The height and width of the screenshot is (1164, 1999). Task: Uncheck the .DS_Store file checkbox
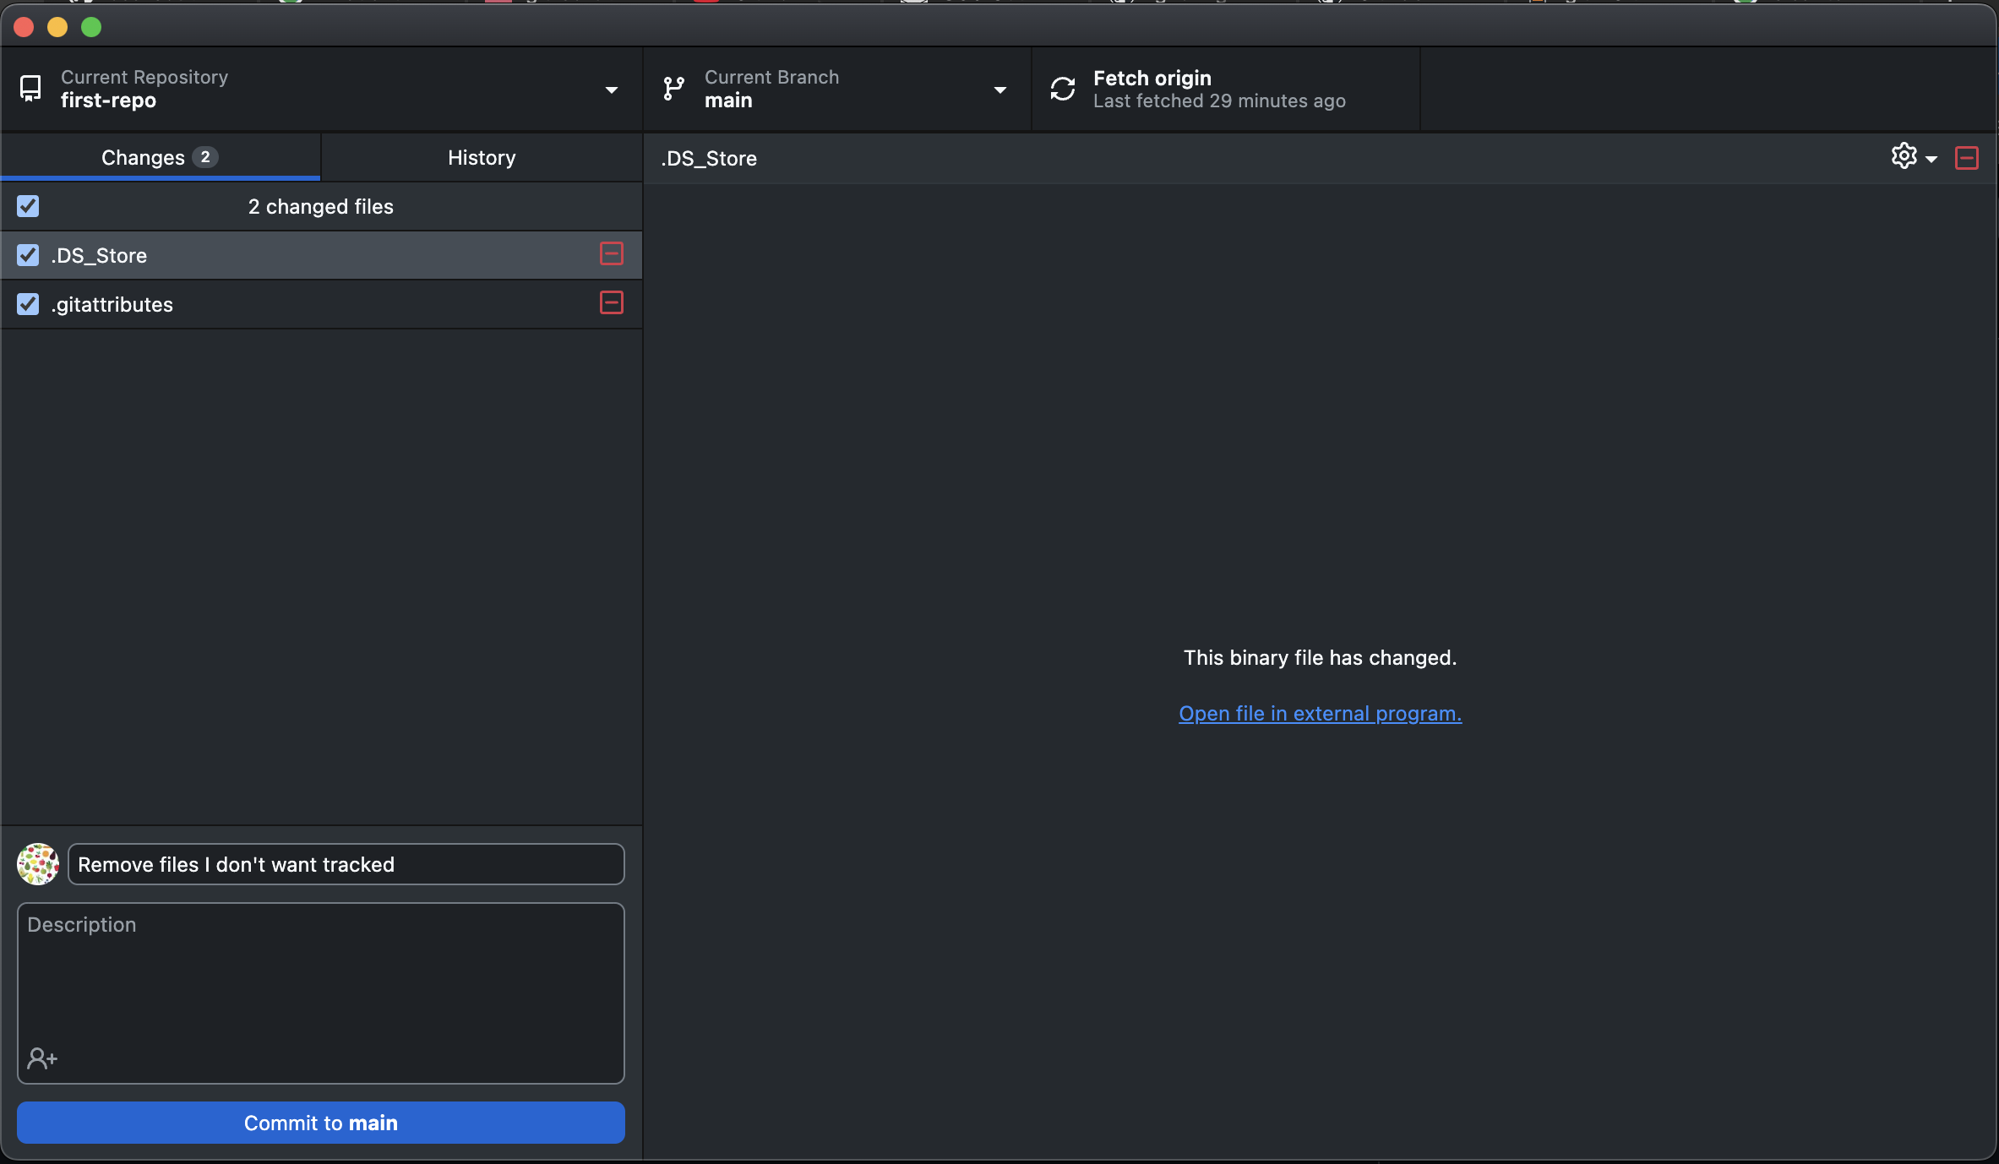(x=28, y=255)
